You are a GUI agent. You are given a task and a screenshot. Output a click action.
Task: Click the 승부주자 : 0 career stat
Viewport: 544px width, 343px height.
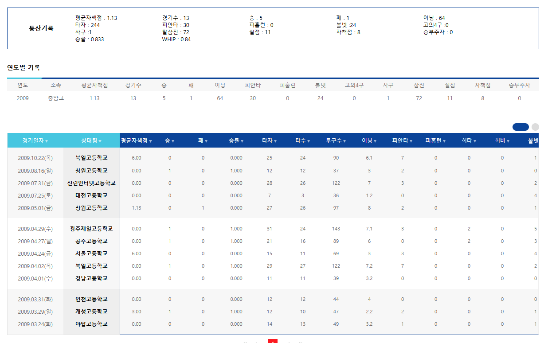click(438, 32)
